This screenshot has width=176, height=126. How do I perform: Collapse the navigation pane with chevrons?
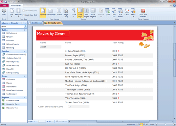(x=25, y=23)
